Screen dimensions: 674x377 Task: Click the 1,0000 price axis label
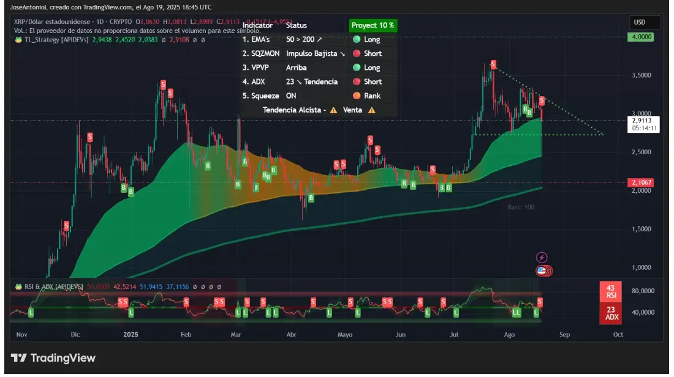[x=642, y=267]
